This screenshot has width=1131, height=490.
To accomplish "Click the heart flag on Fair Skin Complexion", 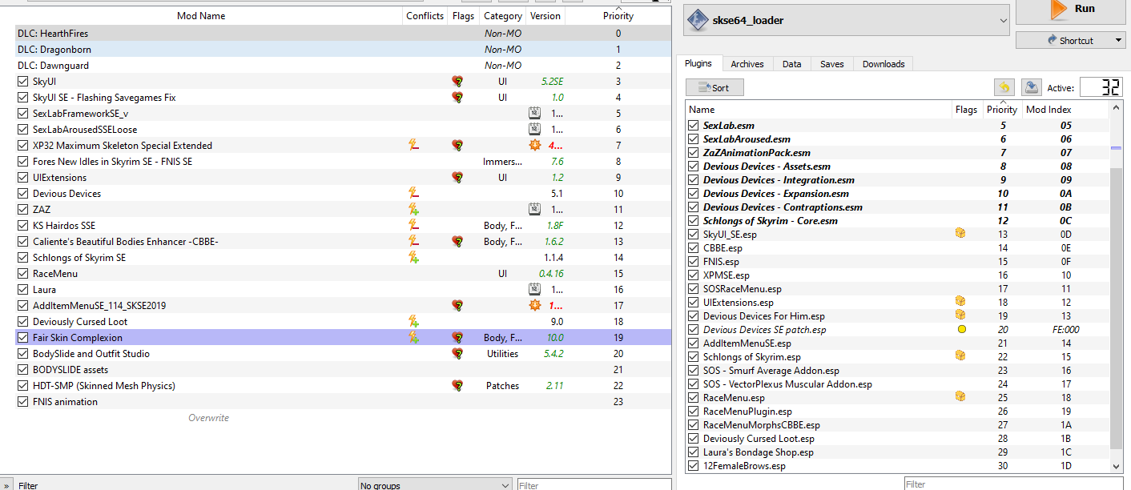I will point(457,338).
